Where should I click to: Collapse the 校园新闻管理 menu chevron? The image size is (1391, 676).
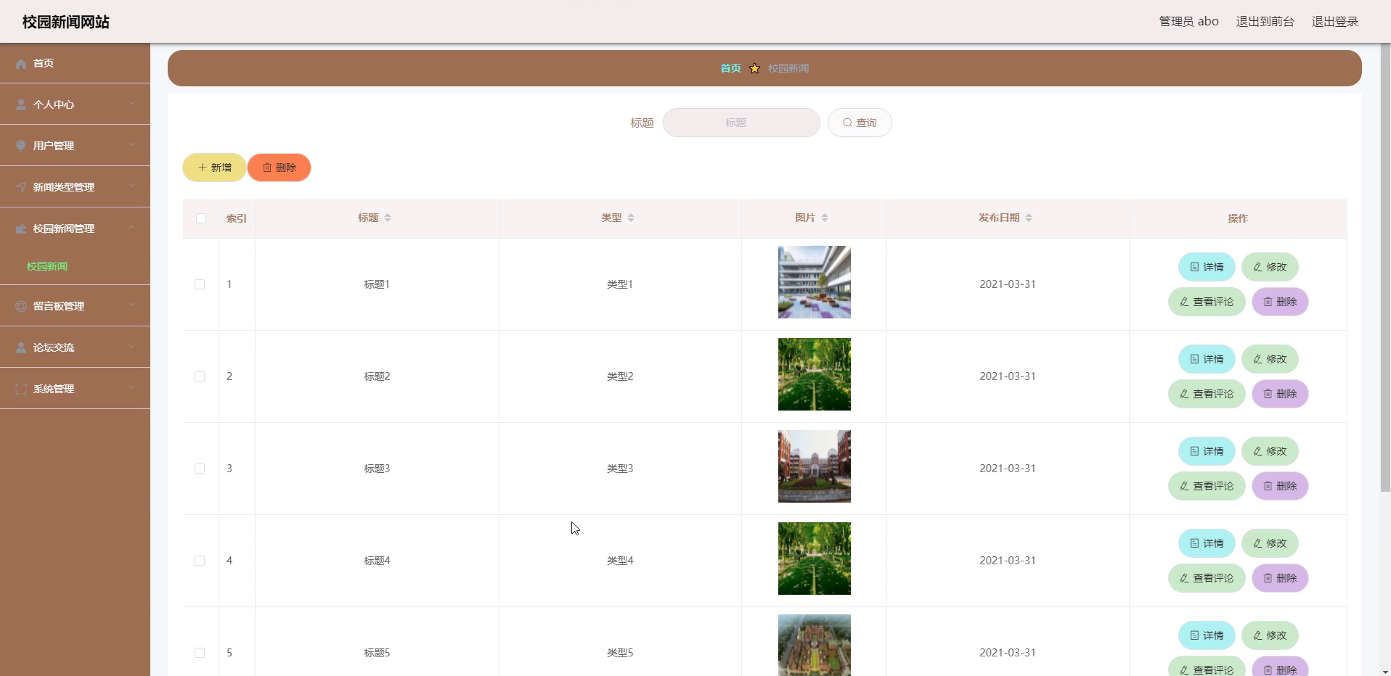pos(131,228)
